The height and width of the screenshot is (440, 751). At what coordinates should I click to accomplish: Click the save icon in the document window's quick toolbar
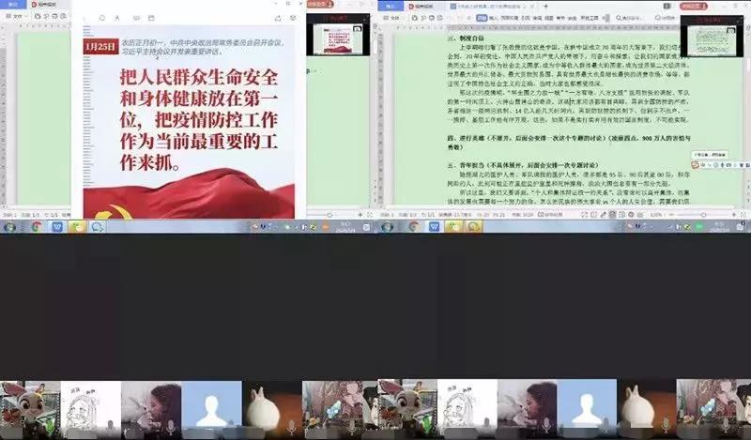click(x=415, y=18)
